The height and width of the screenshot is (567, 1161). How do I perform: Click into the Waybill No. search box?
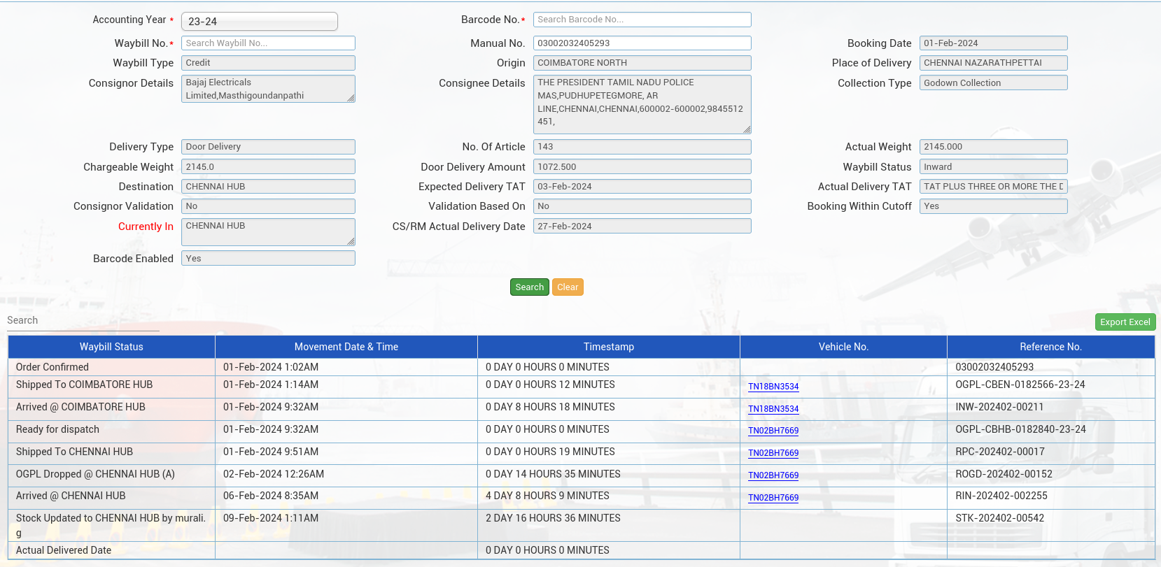(x=268, y=43)
